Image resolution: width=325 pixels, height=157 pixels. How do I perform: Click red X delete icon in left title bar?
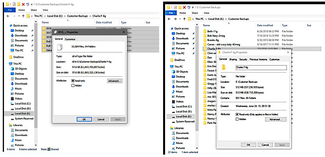coord(23,4)
